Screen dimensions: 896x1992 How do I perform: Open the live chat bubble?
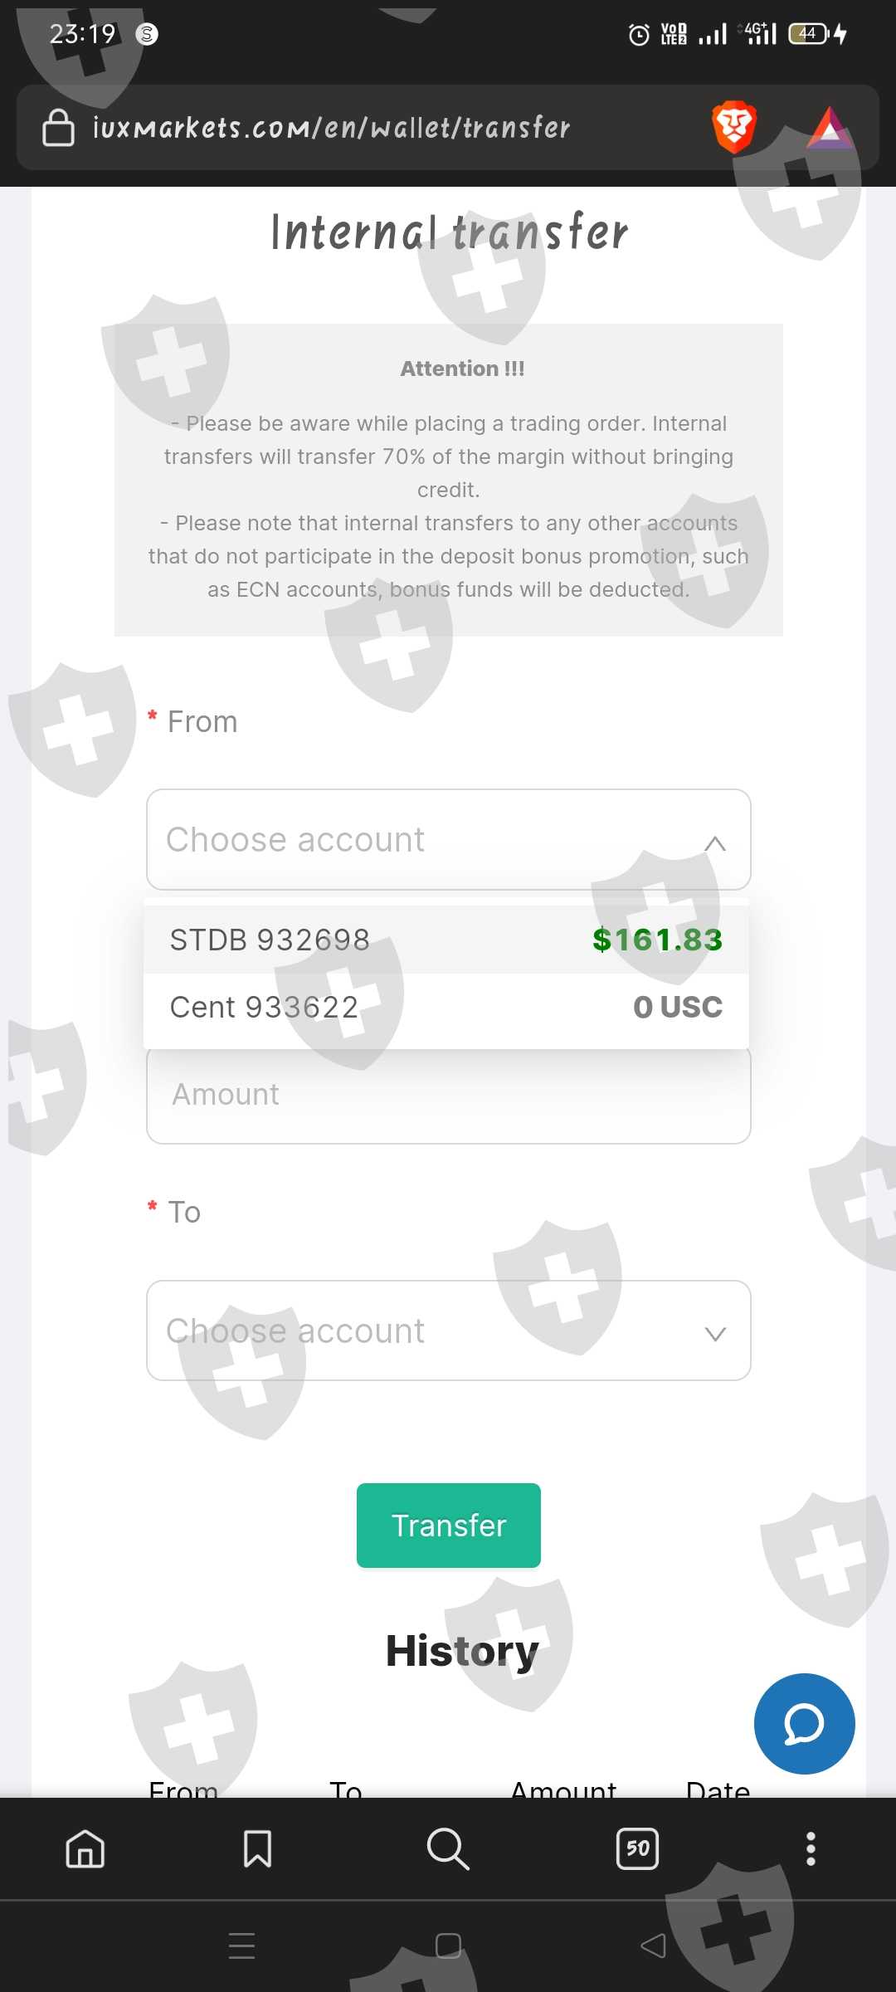[804, 1724]
